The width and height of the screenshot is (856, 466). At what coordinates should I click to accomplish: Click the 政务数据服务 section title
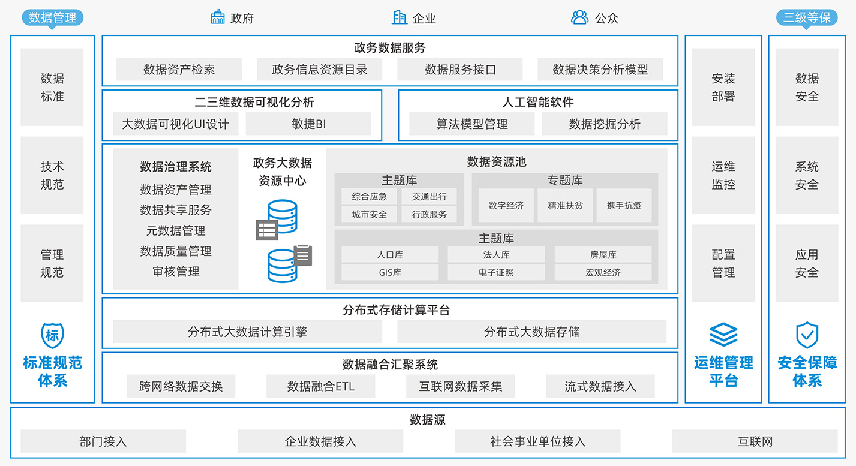[x=390, y=47]
